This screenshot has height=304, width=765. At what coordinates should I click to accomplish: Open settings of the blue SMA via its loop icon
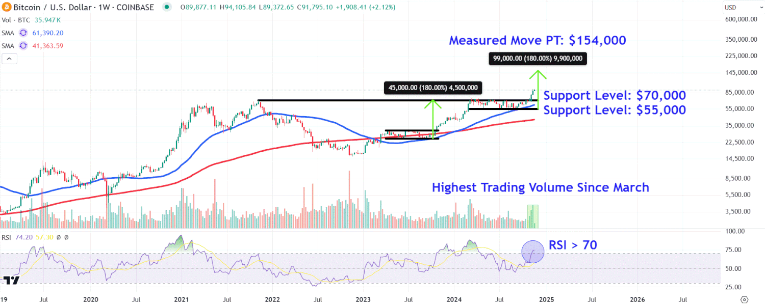(x=22, y=32)
